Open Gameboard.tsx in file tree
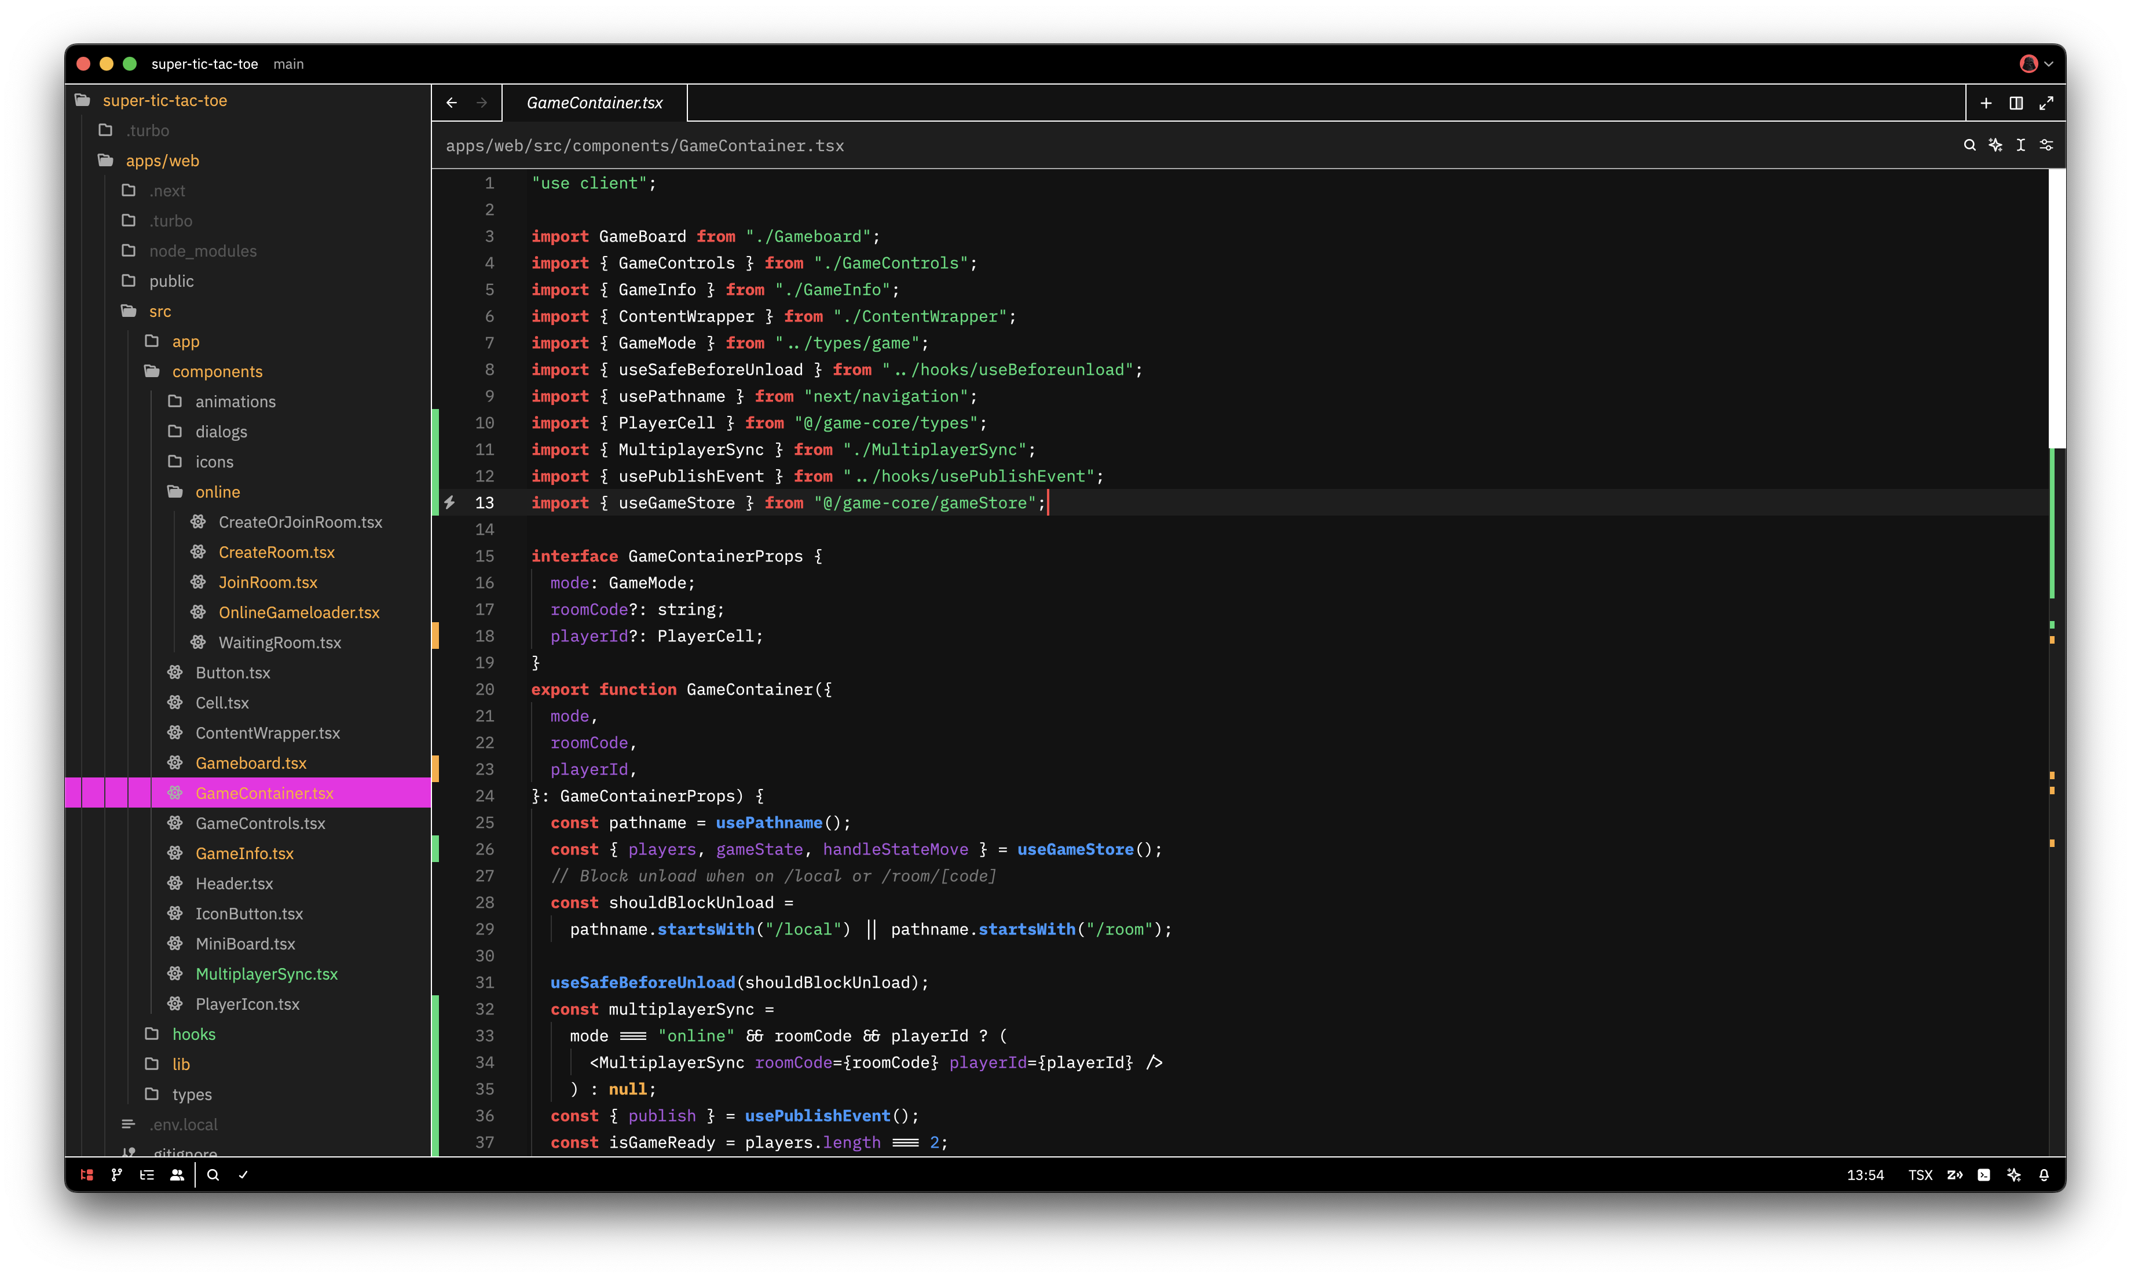The width and height of the screenshot is (2131, 1278). coord(249,763)
